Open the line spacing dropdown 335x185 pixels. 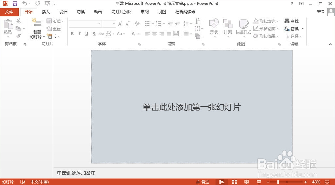coord(187,23)
